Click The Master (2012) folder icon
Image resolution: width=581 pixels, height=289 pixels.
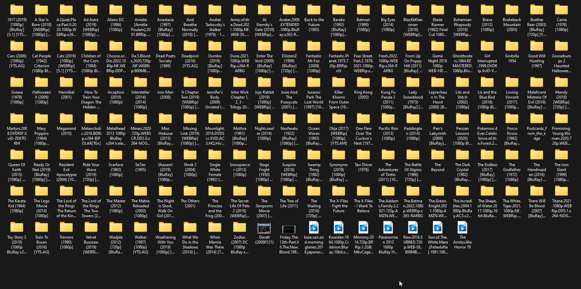click(116, 191)
